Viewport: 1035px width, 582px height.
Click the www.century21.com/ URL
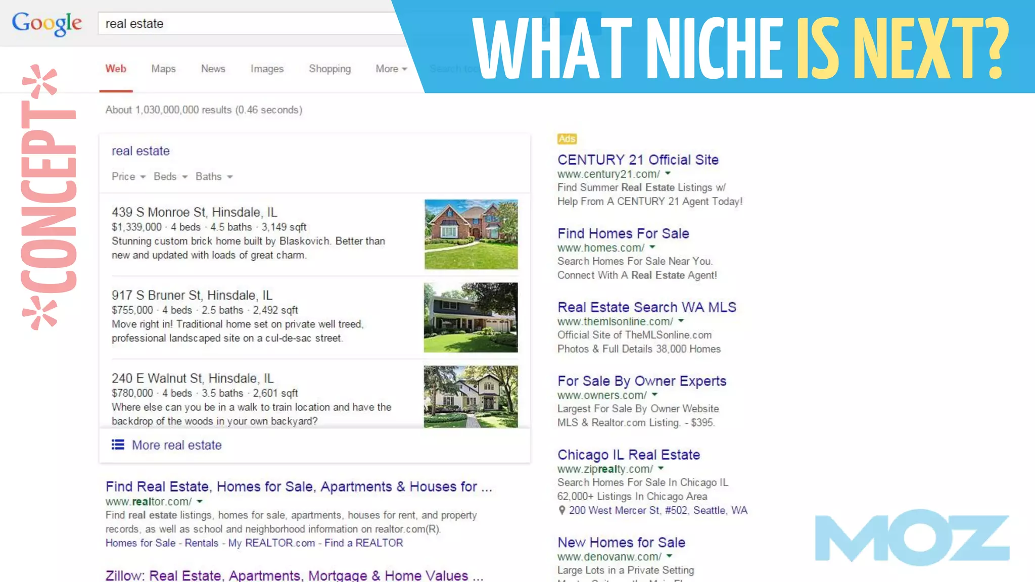[608, 174]
